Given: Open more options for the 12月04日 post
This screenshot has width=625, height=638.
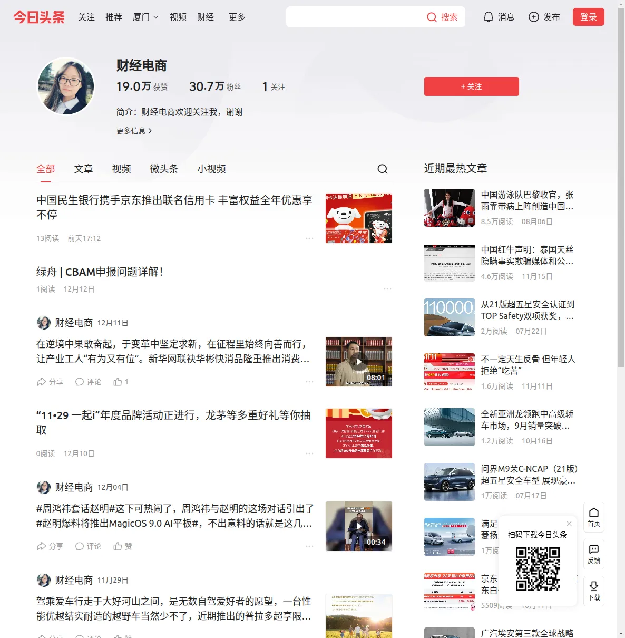Looking at the screenshot, I should pyautogui.click(x=309, y=546).
